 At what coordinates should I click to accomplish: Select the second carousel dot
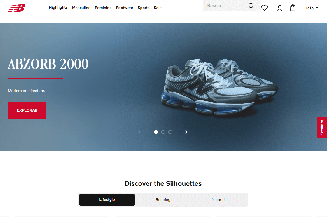(x=163, y=132)
